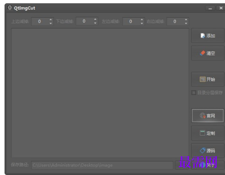225x175 pixels.
Task: Decrease the 上边减掉 value with down arrow
Action: click(x=51, y=23)
